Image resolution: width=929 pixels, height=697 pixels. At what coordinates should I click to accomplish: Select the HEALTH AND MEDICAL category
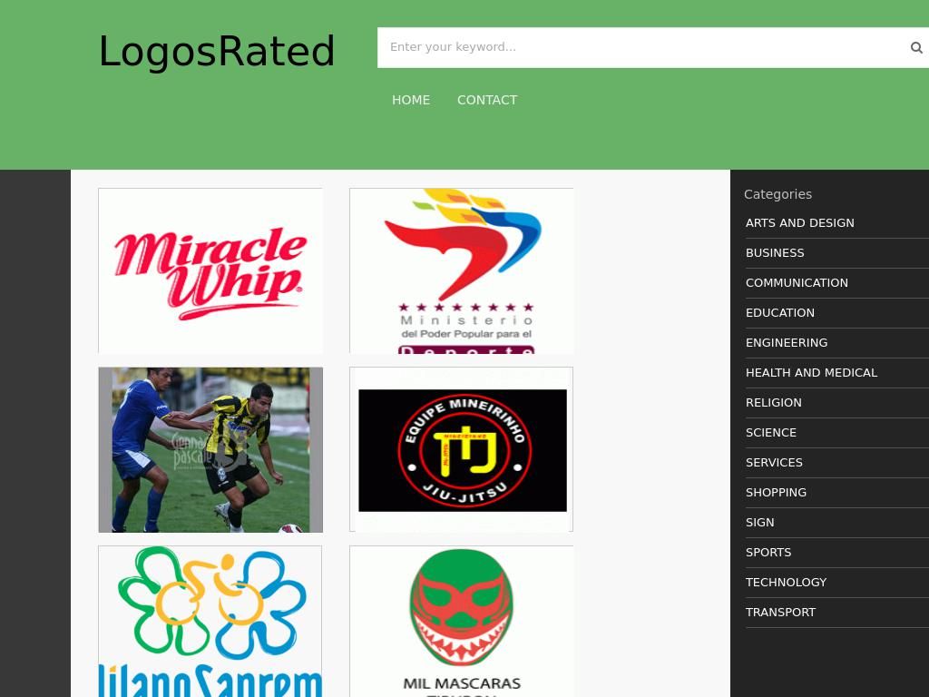pos(811,373)
